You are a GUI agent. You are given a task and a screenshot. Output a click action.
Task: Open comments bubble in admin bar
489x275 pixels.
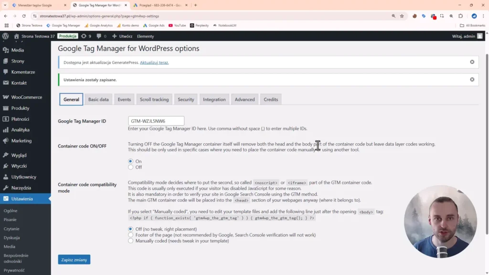pyautogui.click(x=101, y=36)
